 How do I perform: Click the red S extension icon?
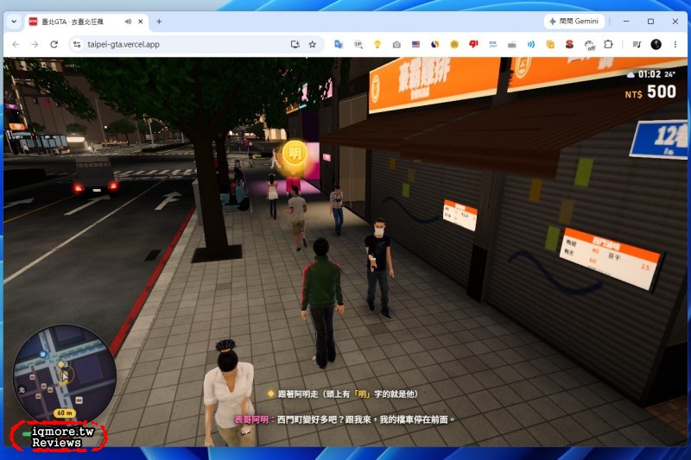coord(569,45)
